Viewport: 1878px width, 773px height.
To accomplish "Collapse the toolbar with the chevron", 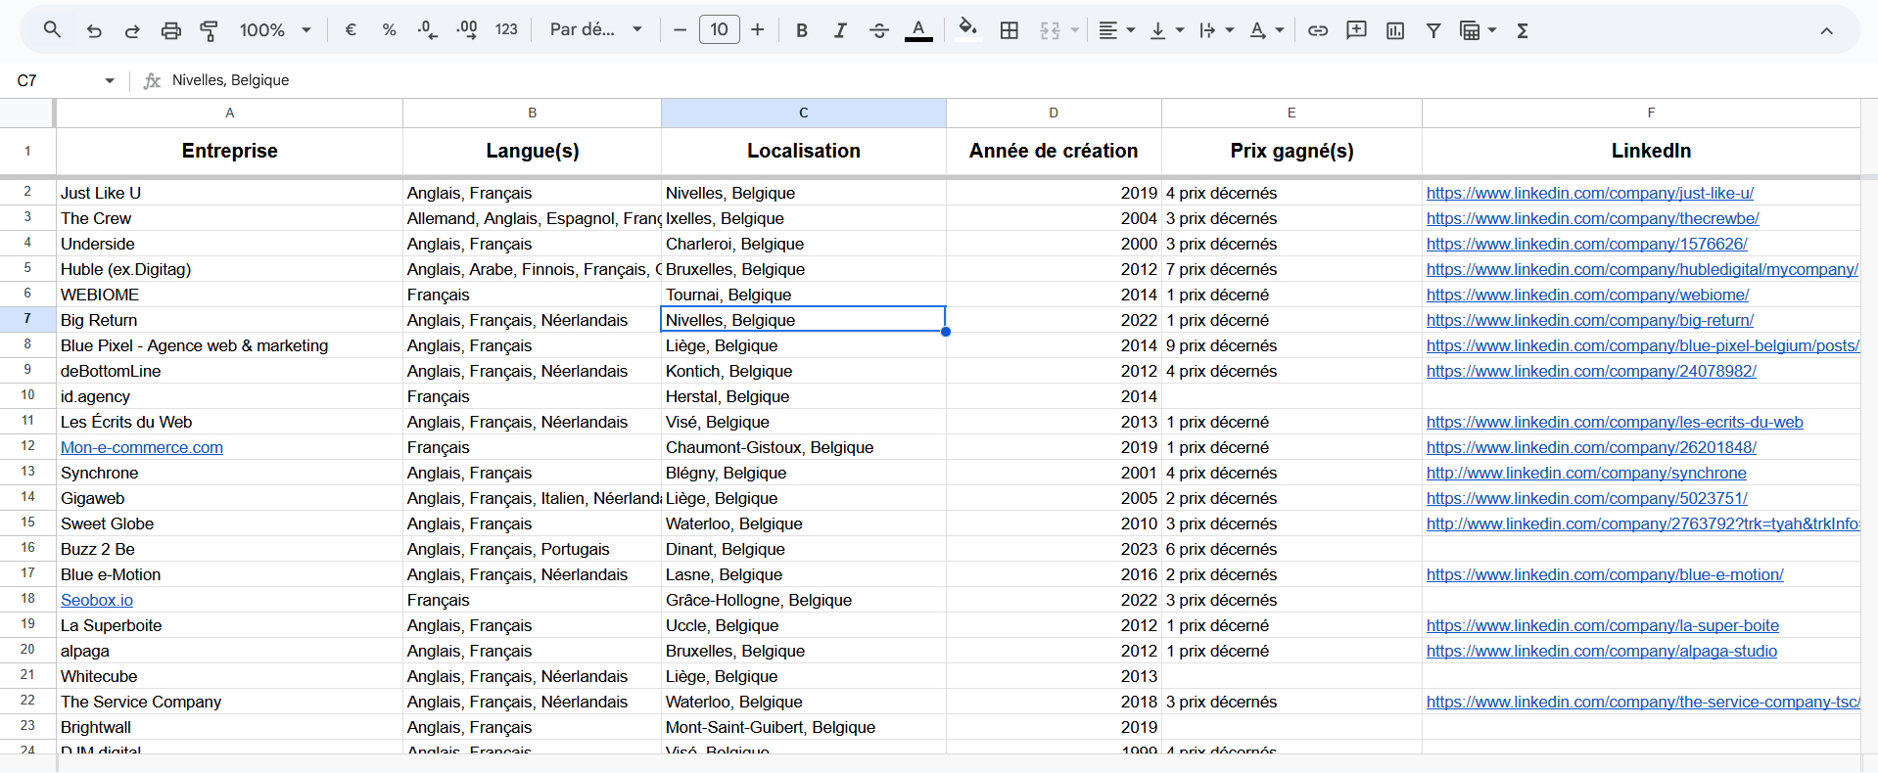I will (1826, 30).
